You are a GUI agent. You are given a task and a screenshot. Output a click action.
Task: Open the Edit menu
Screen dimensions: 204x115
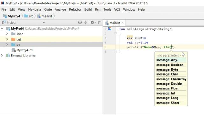coord(12,10)
